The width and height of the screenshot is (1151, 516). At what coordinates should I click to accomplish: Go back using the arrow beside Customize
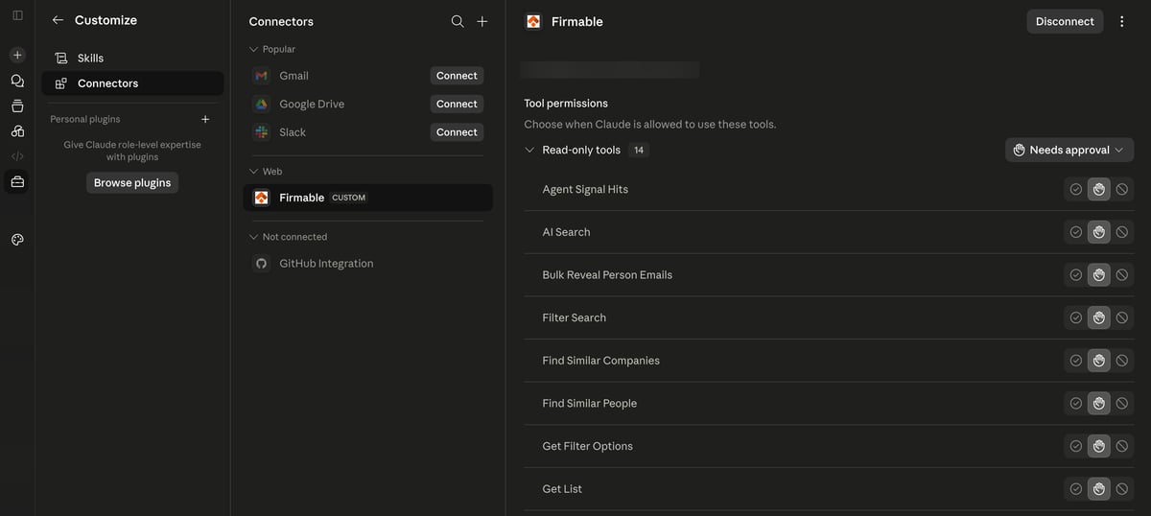(58, 20)
